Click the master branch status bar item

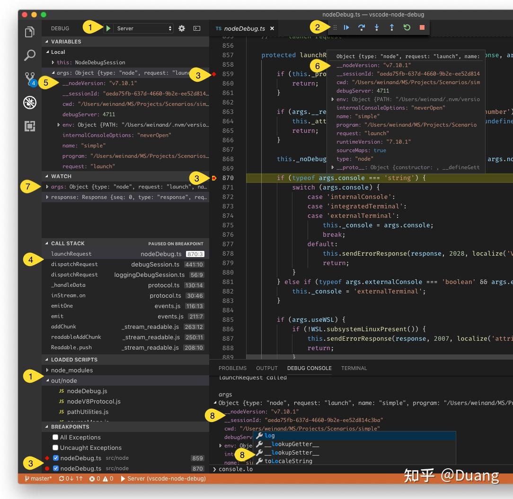(x=38, y=478)
